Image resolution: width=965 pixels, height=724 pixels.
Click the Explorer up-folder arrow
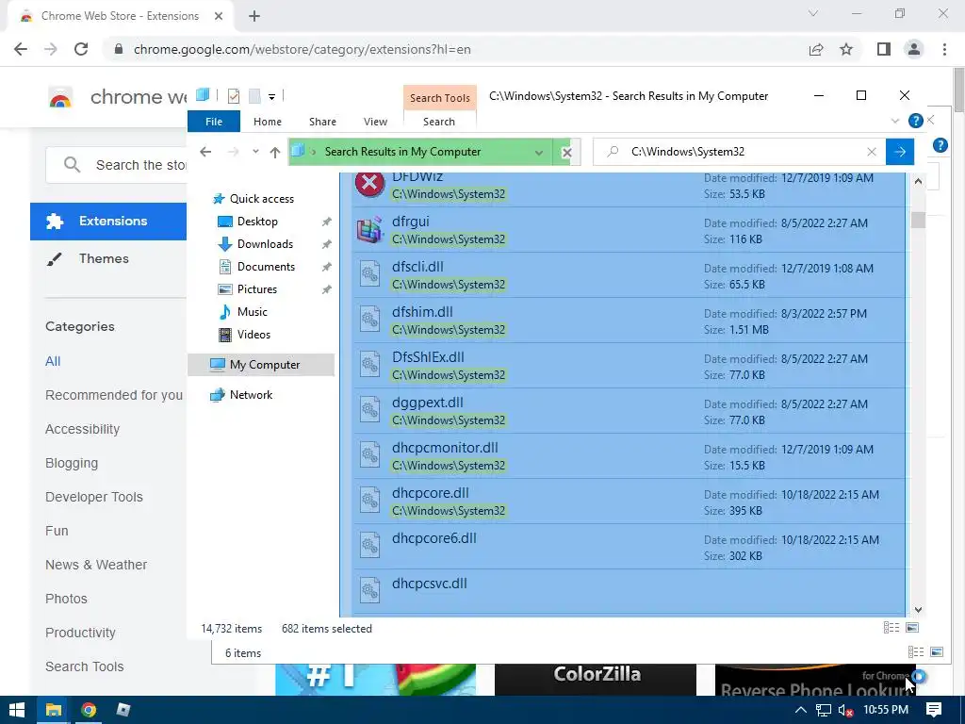(x=274, y=152)
